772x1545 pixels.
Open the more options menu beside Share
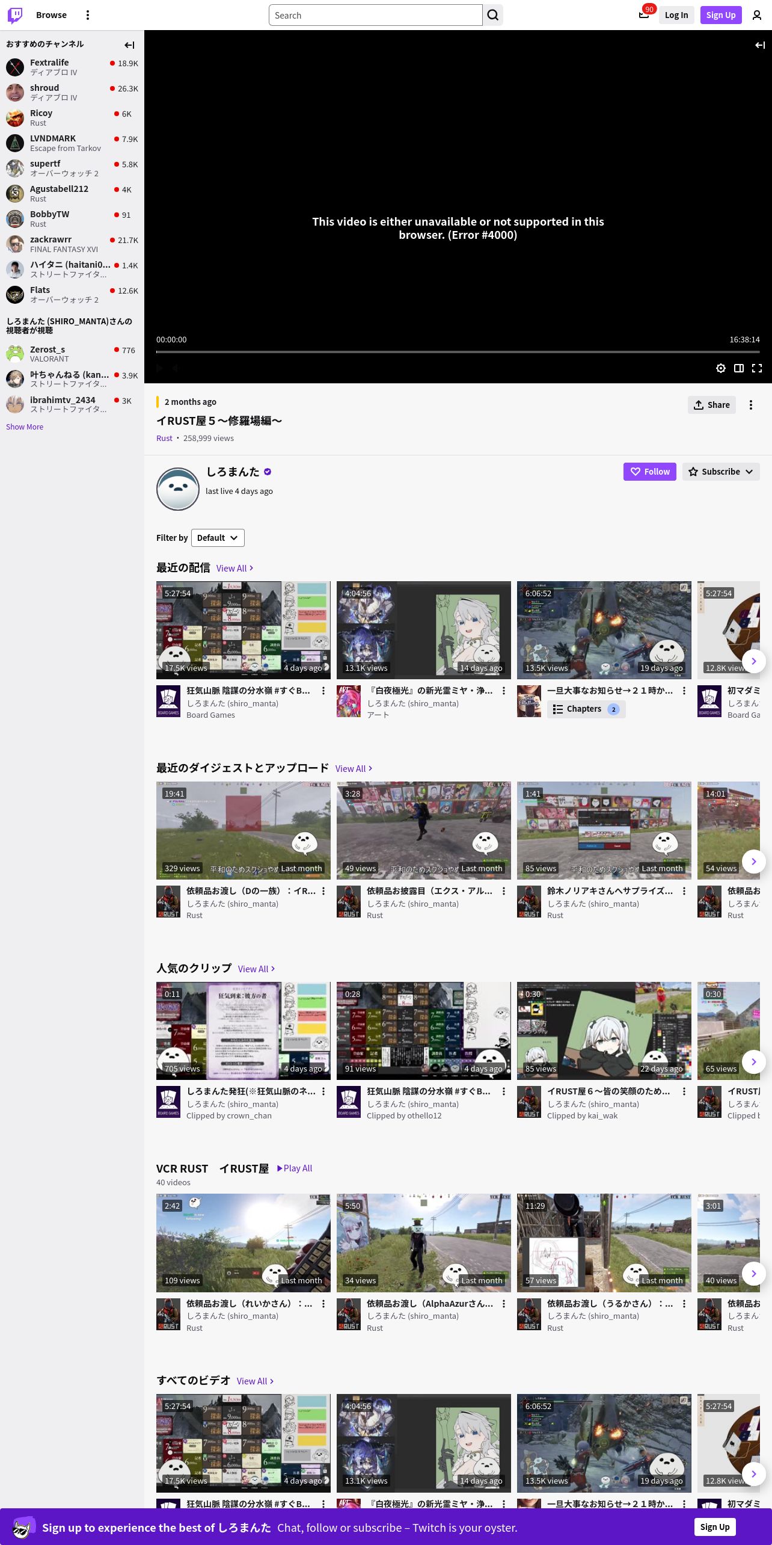[751, 405]
